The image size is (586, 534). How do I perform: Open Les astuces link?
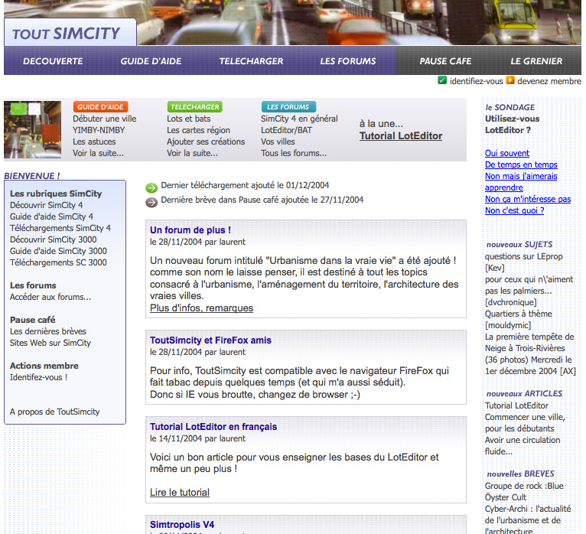tap(94, 142)
